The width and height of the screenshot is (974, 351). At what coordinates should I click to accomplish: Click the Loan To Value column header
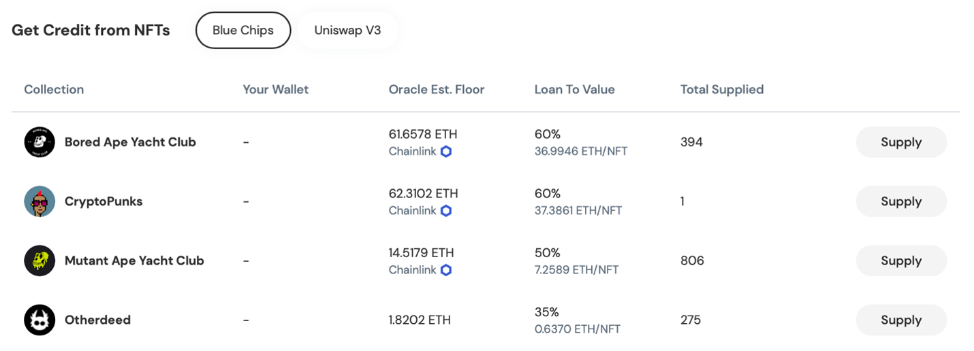click(x=574, y=90)
